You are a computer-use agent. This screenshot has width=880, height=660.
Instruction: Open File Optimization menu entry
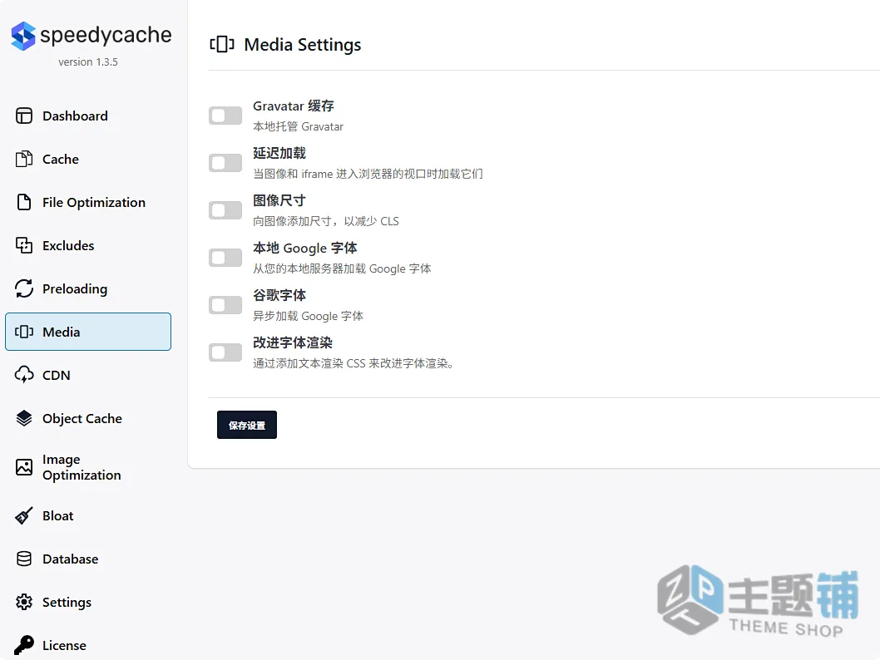pyautogui.click(x=94, y=203)
